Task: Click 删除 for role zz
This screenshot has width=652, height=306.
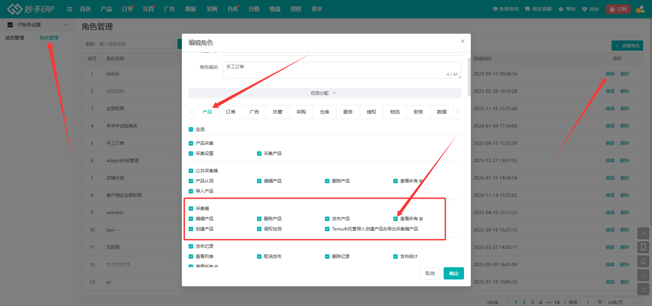Action: (624, 282)
